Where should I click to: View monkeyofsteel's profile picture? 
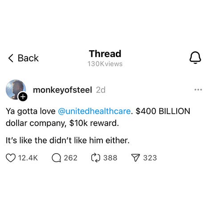pyautogui.click(x=16, y=89)
